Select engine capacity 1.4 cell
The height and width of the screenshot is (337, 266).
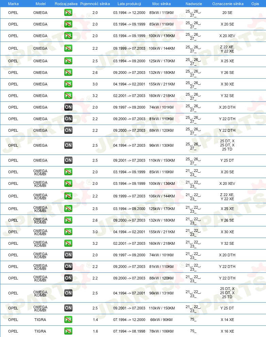[95, 320]
